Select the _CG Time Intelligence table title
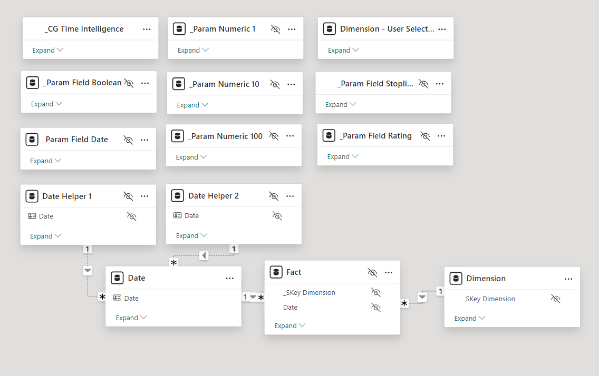Image resolution: width=599 pixels, height=376 pixels. coord(84,29)
